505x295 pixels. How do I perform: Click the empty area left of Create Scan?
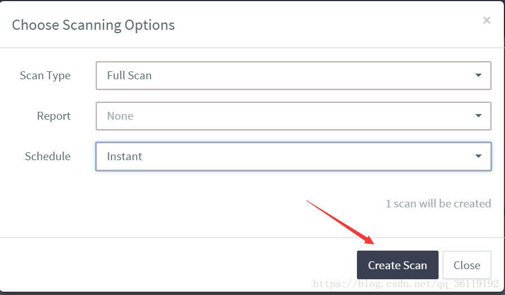(x=177, y=265)
